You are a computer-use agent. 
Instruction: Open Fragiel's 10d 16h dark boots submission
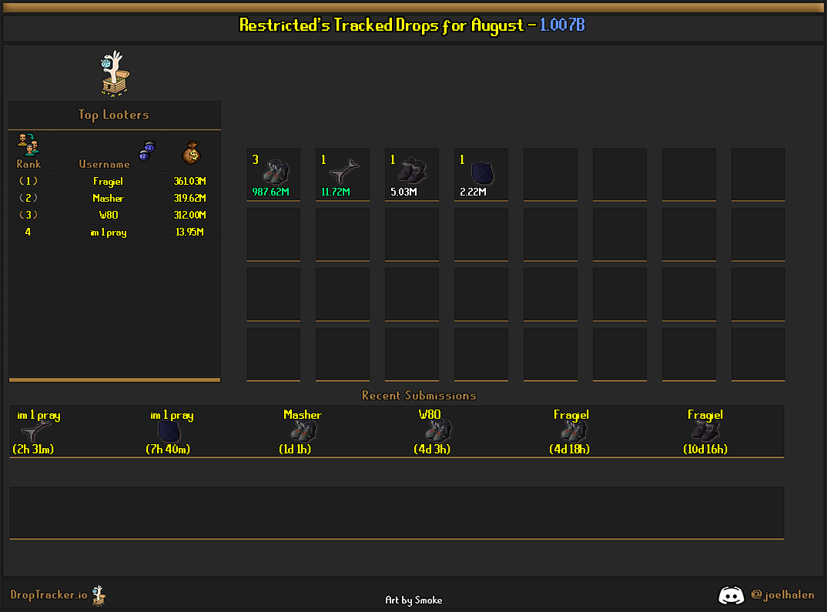[705, 432]
